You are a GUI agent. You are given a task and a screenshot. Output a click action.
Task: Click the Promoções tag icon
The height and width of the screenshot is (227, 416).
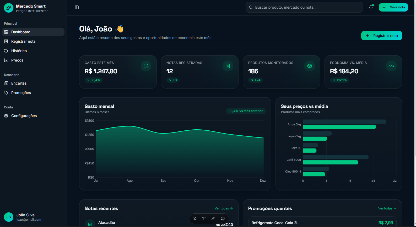(x=6, y=93)
